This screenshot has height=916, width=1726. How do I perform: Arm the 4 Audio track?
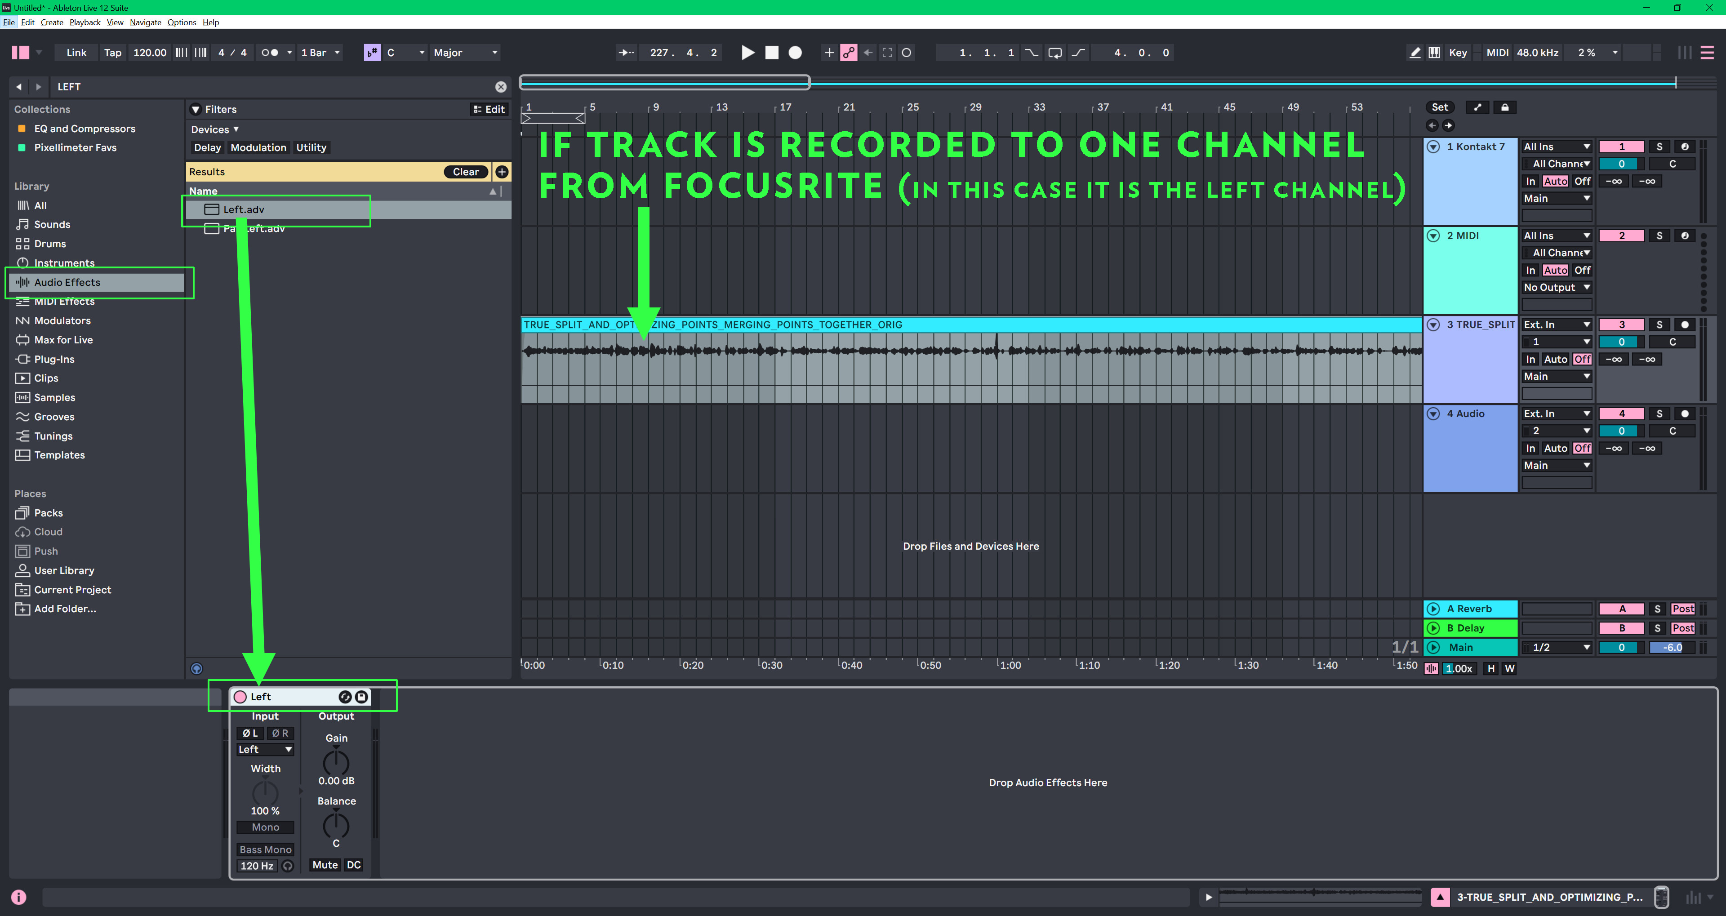[x=1685, y=414]
